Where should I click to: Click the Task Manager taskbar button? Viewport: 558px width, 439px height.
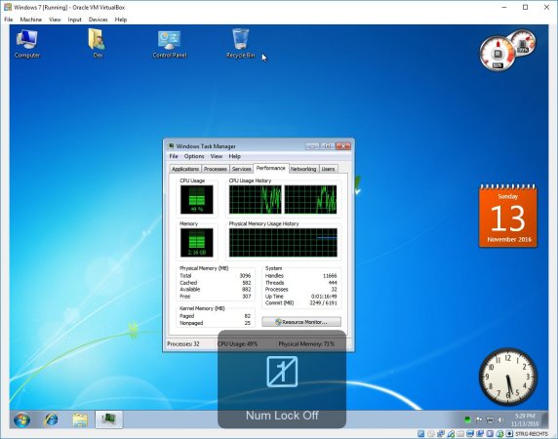click(109, 419)
